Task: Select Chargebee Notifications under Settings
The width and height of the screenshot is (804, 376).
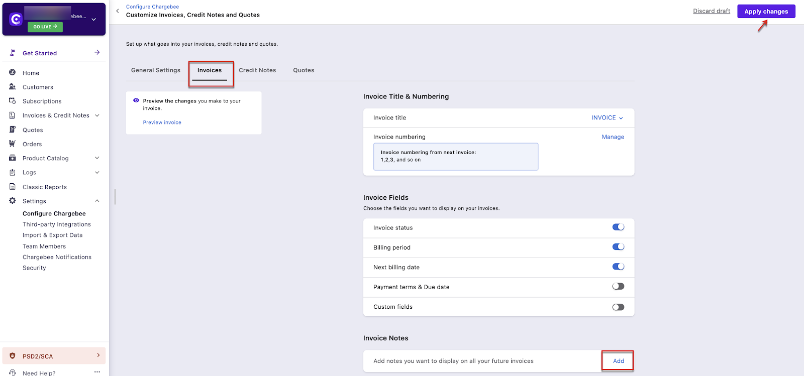Action: click(x=57, y=257)
